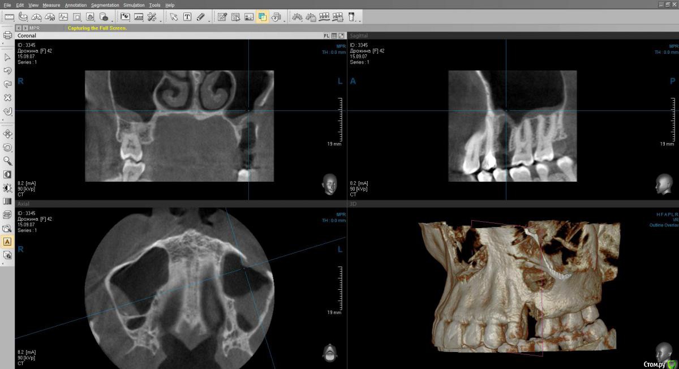This screenshot has width=679, height=369.
Task: Toggle the invert contrast icon in sidebar
Action: pyautogui.click(x=7, y=174)
